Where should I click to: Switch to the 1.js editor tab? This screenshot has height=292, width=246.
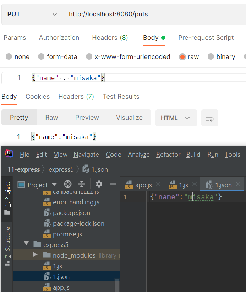[x=178, y=185]
